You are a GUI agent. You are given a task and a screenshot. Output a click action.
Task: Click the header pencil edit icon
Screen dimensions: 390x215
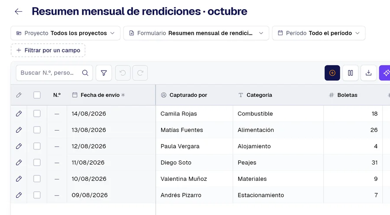click(x=19, y=95)
